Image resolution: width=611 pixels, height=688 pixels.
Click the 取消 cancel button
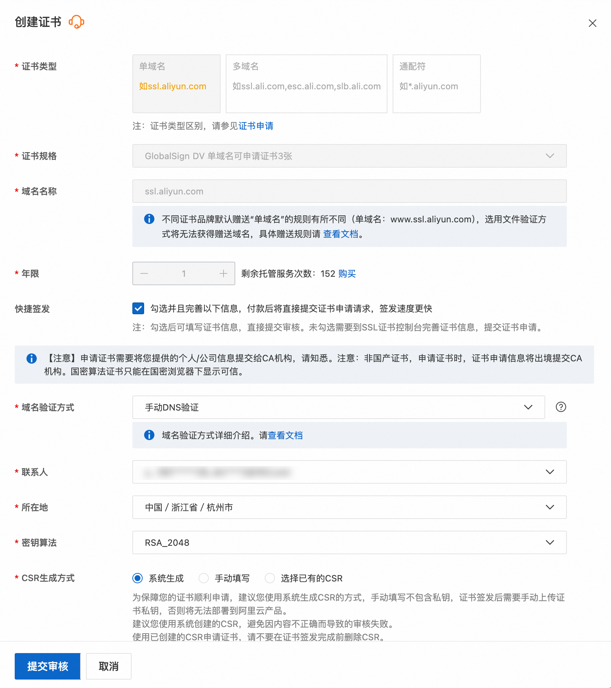pos(109,666)
